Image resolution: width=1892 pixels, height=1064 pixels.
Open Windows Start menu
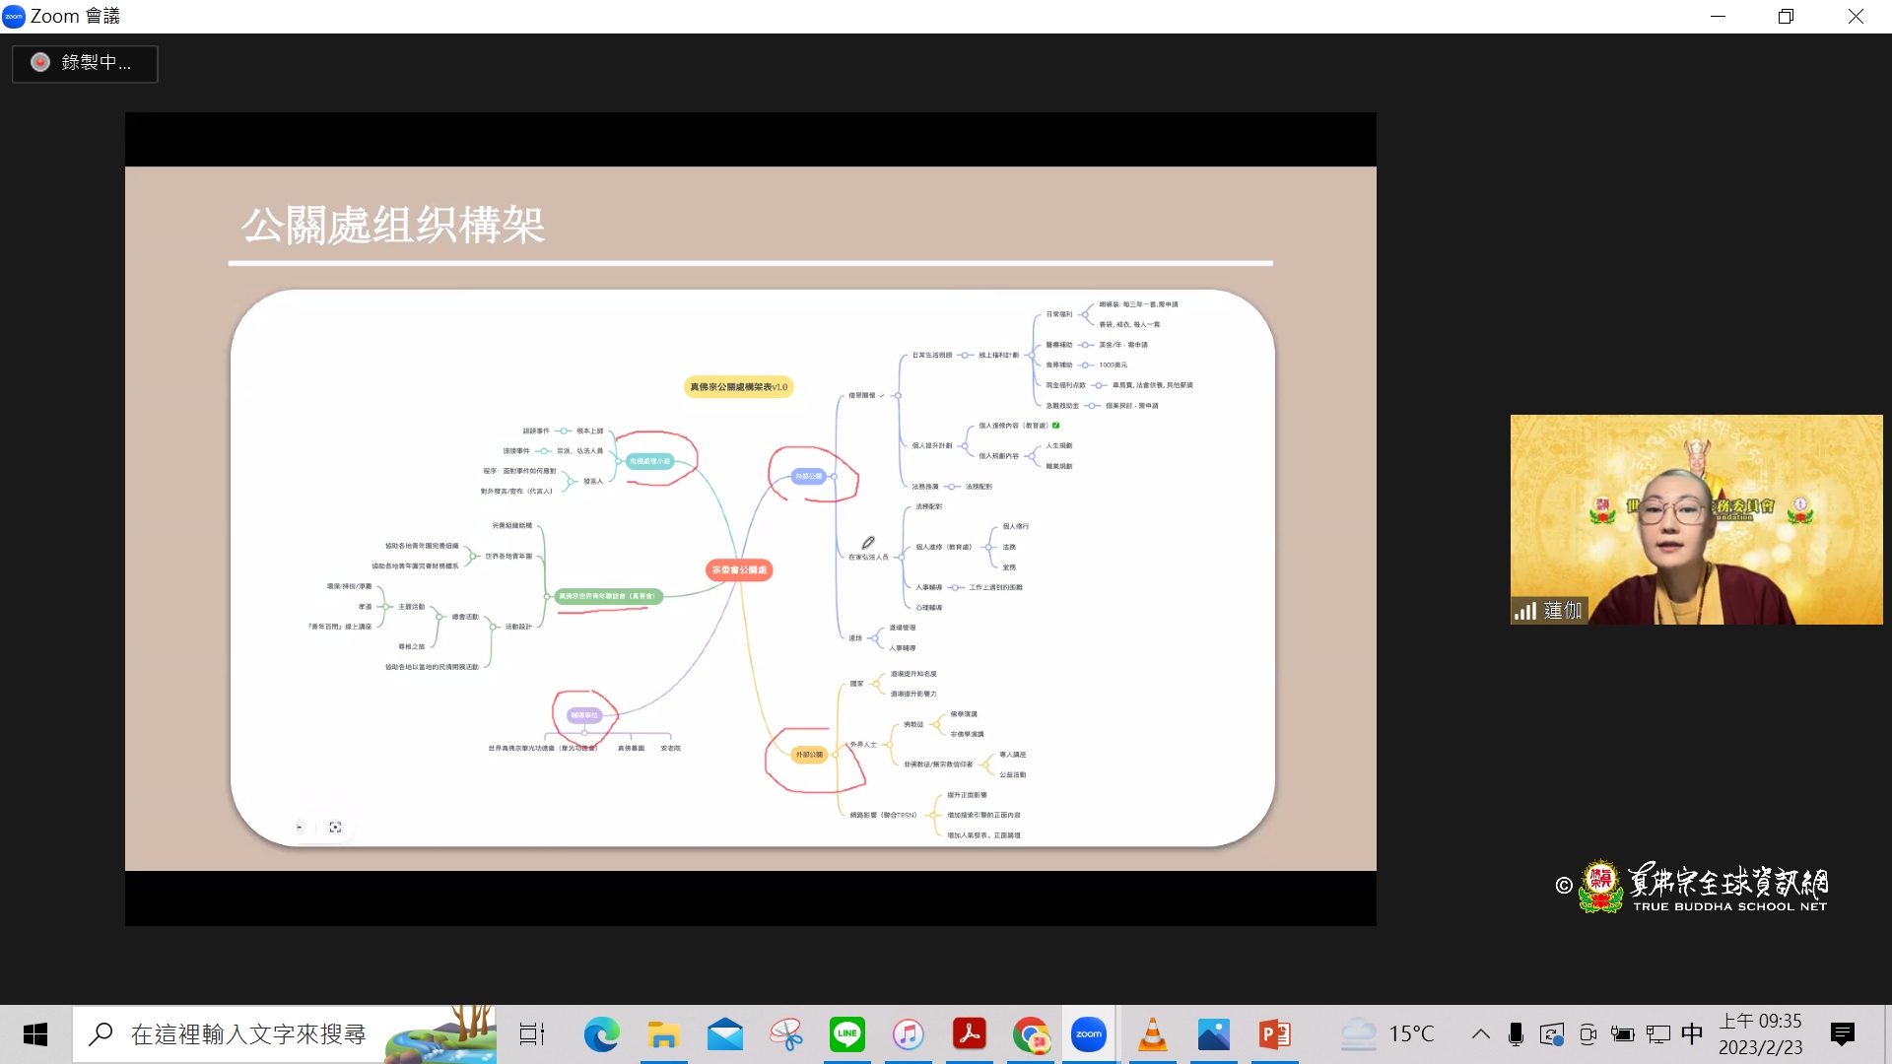click(35, 1034)
